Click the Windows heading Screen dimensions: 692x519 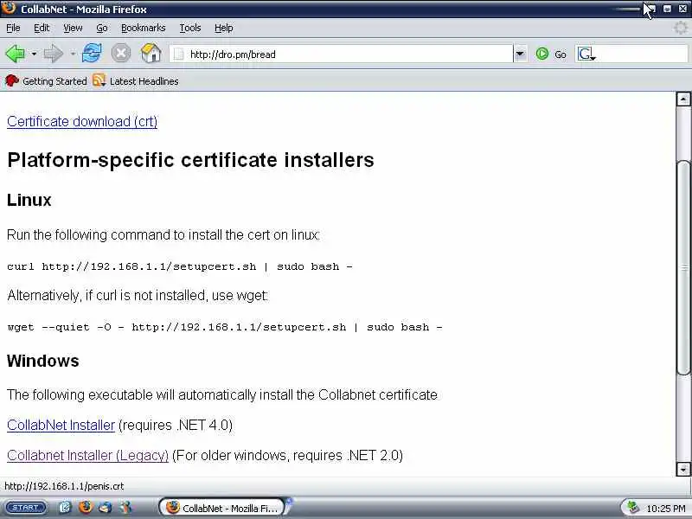click(42, 361)
